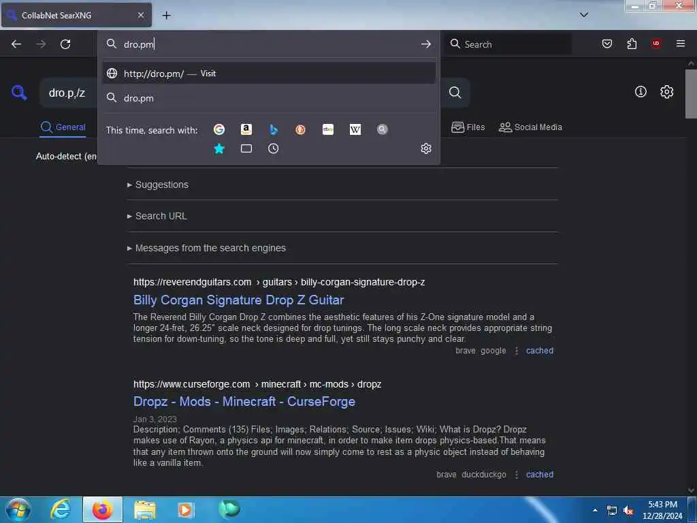Open the Auto-detect language dropdown
The height and width of the screenshot is (523, 697).
click(x=66, y=157)
